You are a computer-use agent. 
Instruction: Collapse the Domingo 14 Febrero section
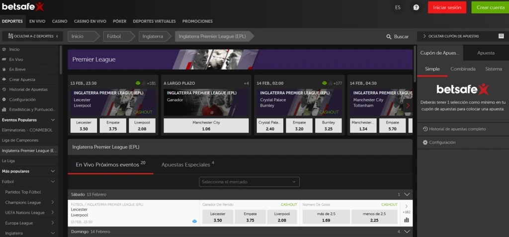click(407, 232)
